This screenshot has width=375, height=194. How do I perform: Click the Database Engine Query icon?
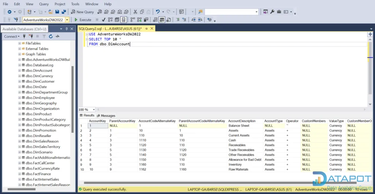pos(100,12)
